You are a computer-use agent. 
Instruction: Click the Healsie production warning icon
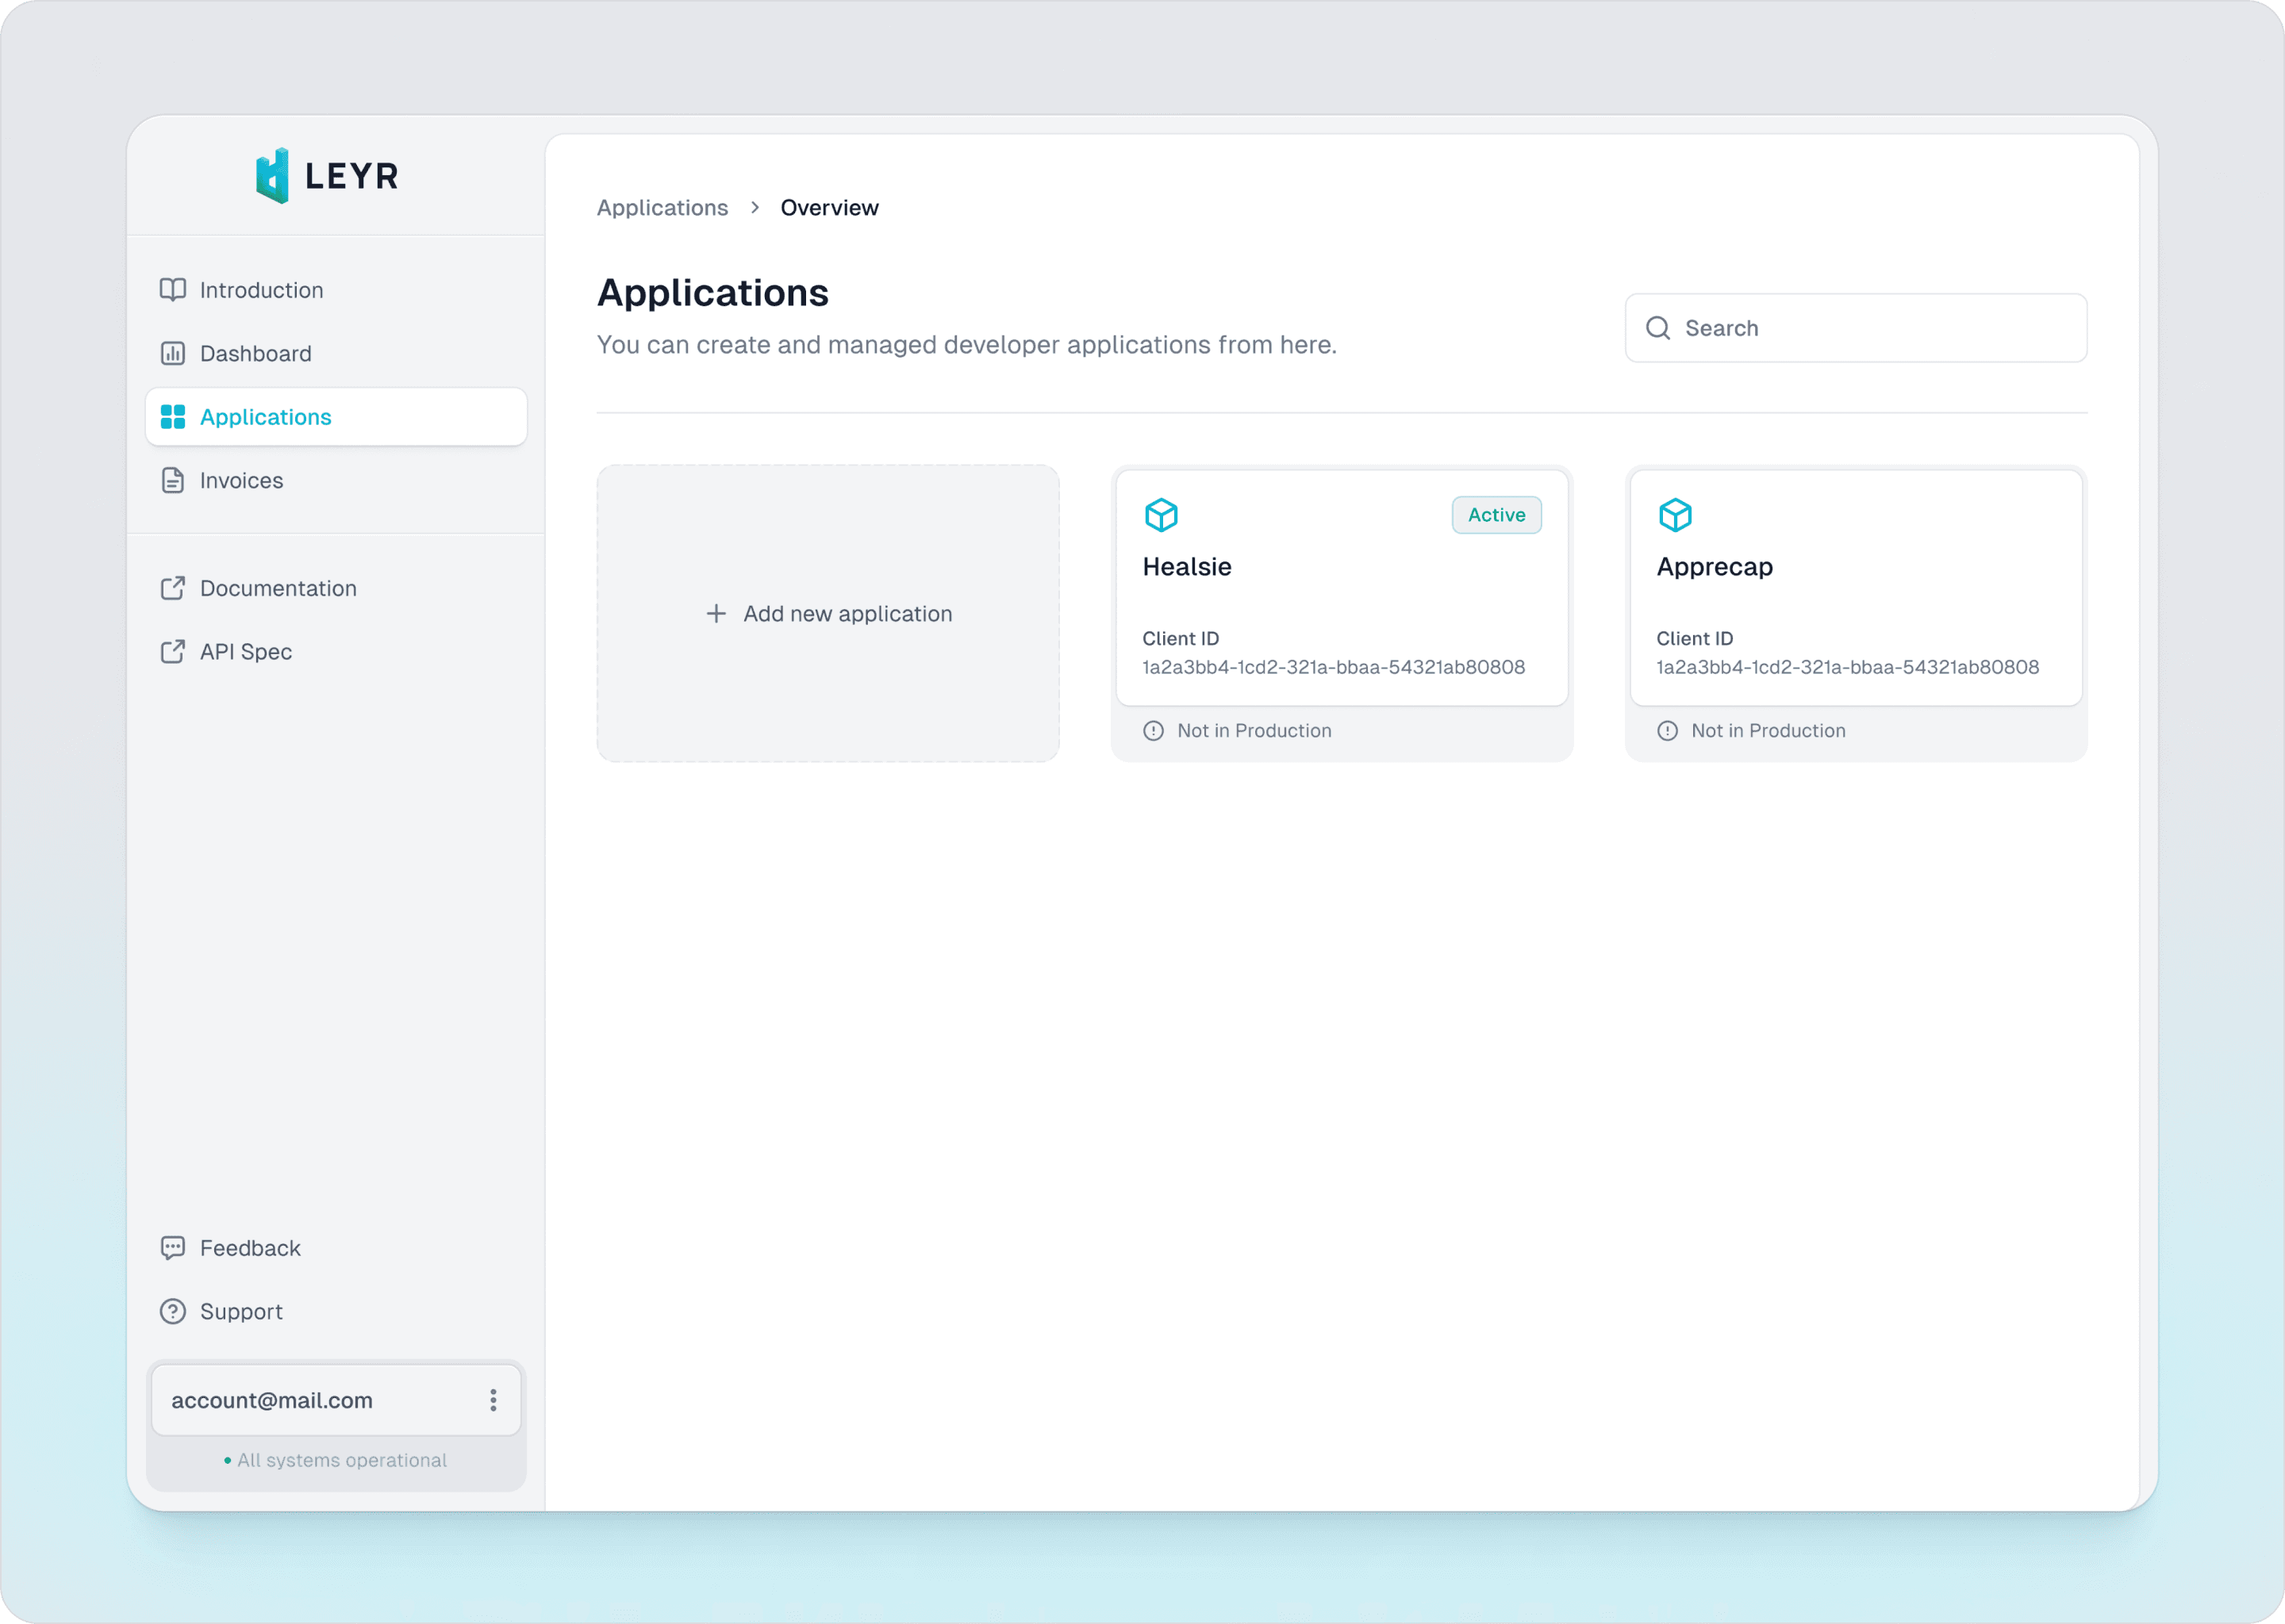pyautogui.click(x=1154, y=731)
